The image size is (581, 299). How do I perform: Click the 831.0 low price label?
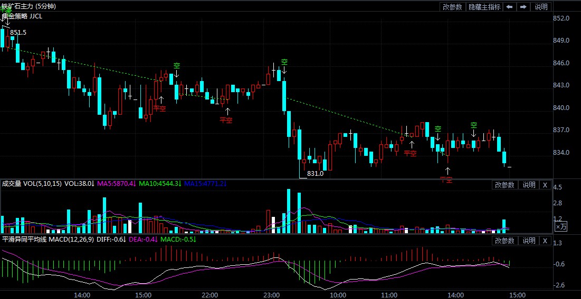315,173
